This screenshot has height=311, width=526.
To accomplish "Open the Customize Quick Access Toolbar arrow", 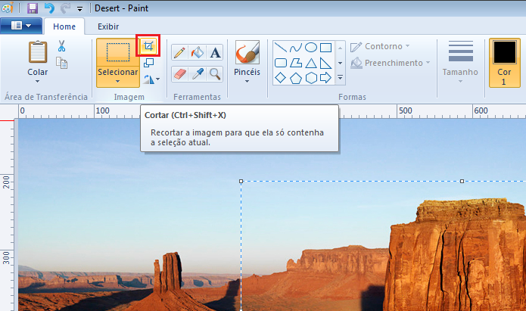I will [79, 9].
